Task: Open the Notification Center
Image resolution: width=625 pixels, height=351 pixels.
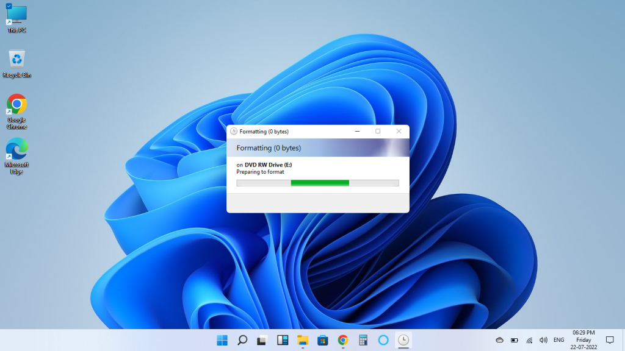Action: coord(610,341)
